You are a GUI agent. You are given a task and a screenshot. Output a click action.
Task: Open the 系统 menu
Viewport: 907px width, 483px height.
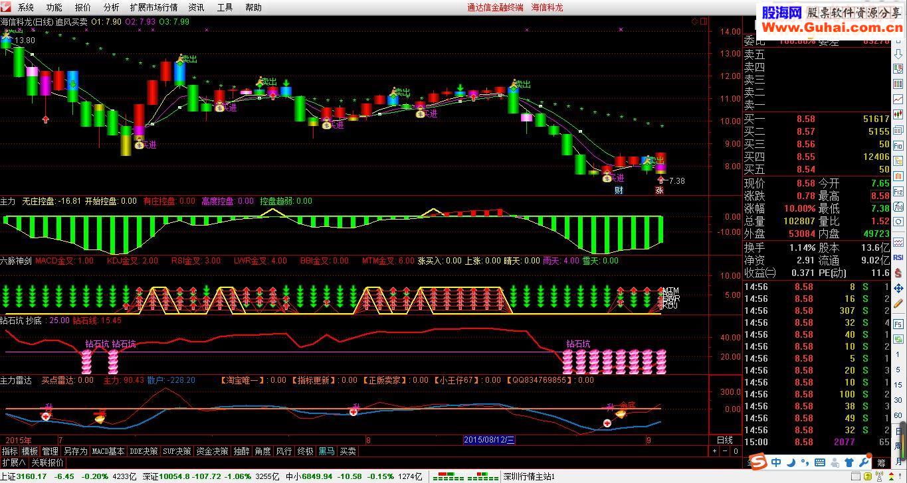click(x=25, y=7)
